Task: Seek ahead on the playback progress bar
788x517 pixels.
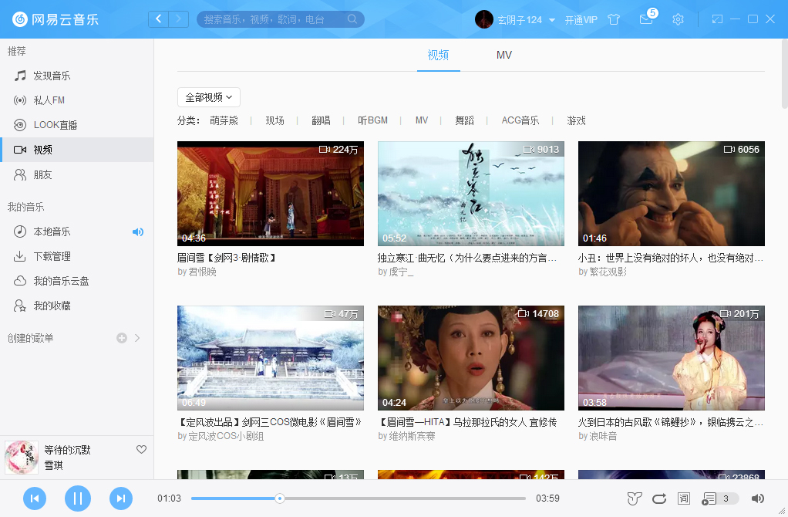Action: (386, 498)
